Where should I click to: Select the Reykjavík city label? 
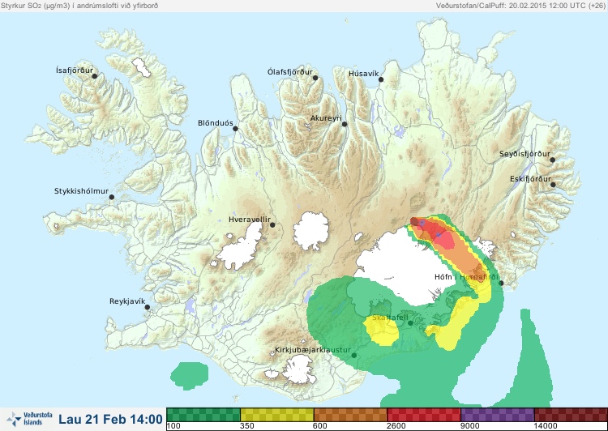pyautogui.click(x=127, y=301)
